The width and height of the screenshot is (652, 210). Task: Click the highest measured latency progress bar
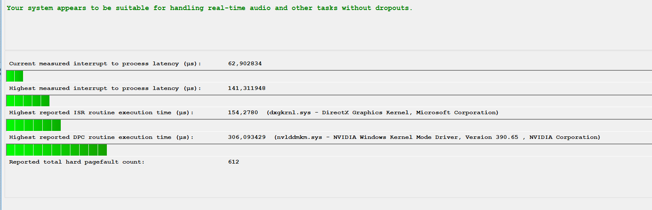click(x=28, y=101)
